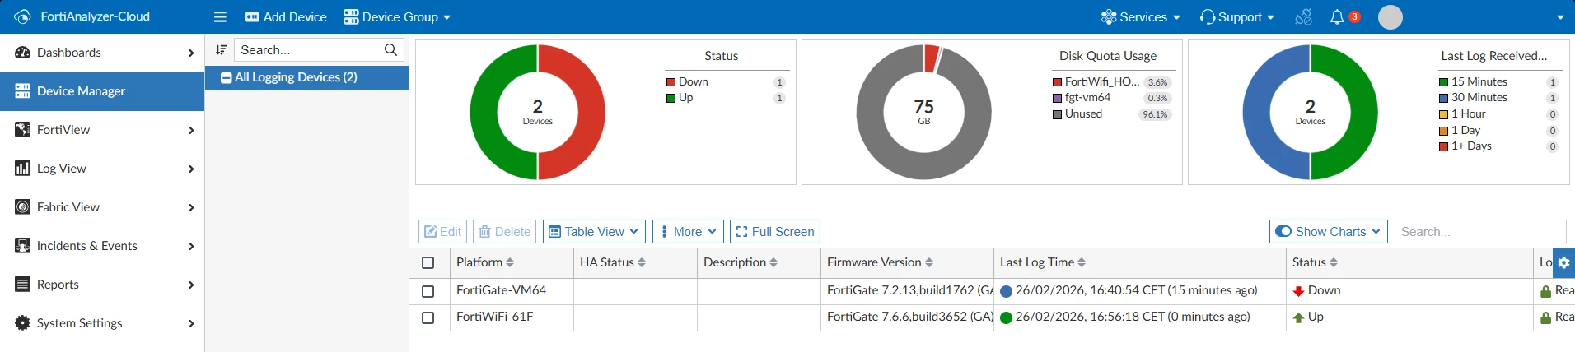The height and width of the screenshot is (352, 1575).
Task: Open Device Group dropdown
Action: click(397, 16)
